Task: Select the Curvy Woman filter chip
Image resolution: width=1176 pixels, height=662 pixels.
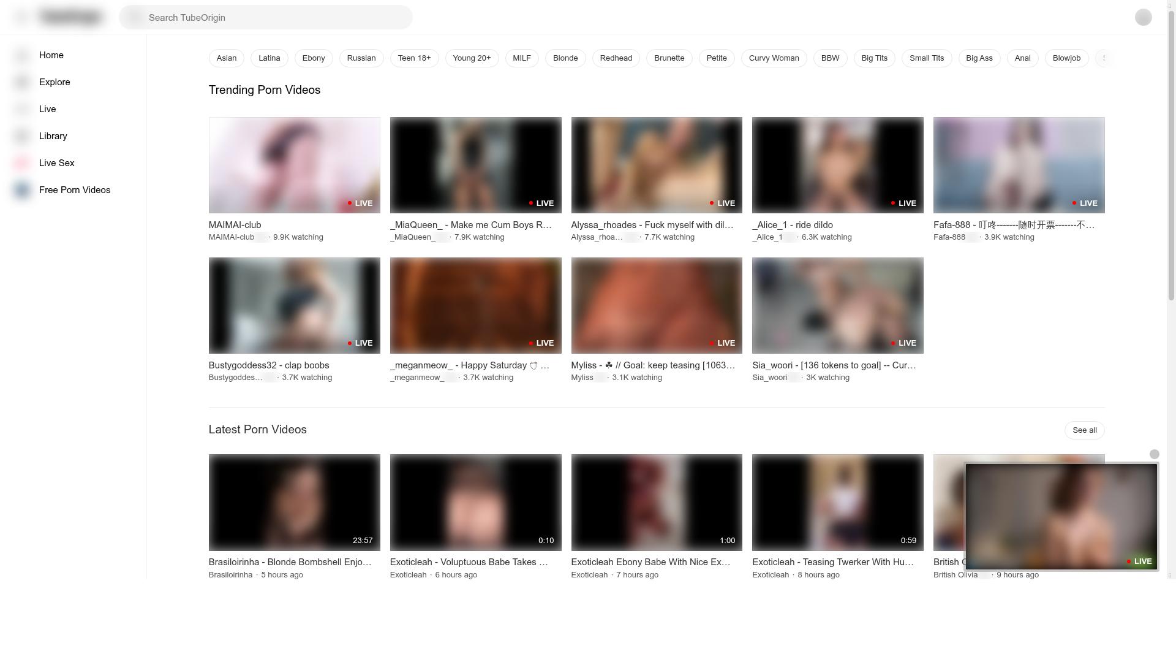Action: click(774, 58)
